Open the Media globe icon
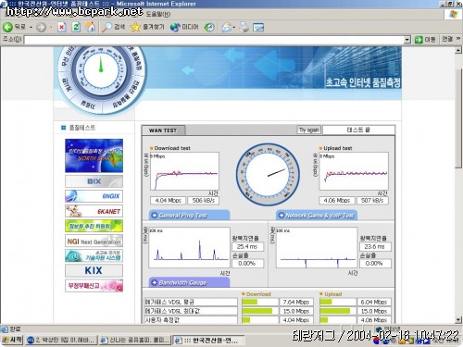463x347 pixels. 184,27
